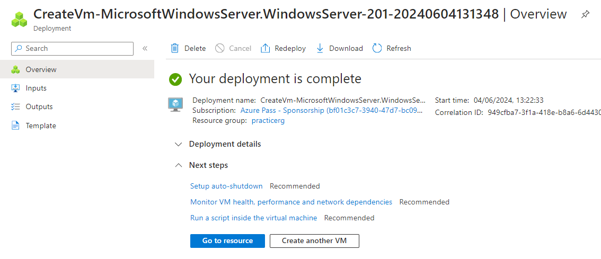Follow the Run a script inside VM link

click(253, 218)
